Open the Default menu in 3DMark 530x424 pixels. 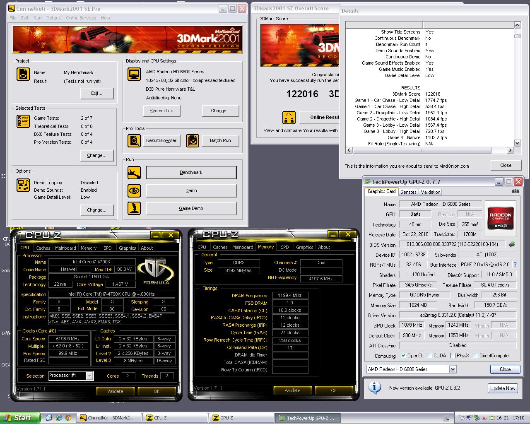(x=53, y=18)
